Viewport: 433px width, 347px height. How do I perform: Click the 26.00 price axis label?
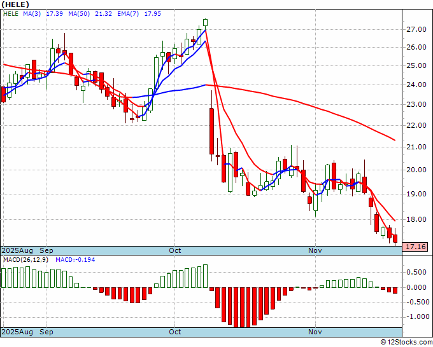(x=416, y=47)
